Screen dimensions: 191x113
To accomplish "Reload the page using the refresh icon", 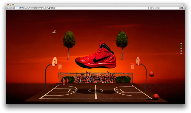I will point(149,8).
